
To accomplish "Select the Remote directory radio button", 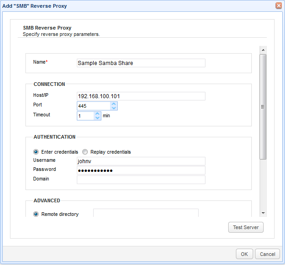I will pos(36,214).
